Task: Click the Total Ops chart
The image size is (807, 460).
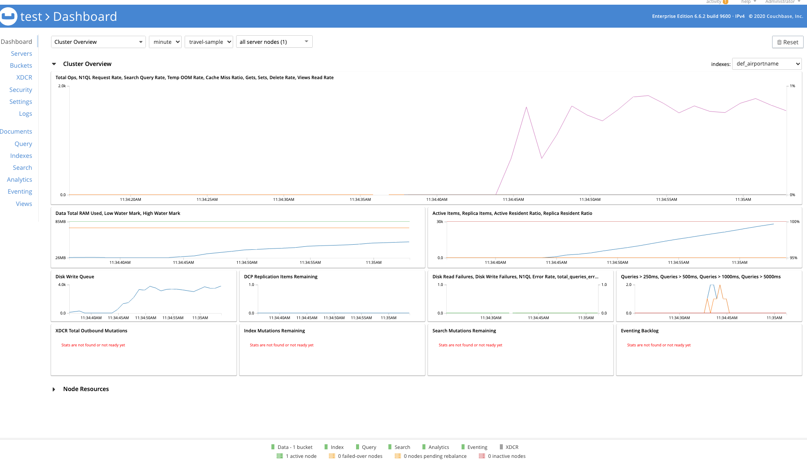Action: coord(426,138)
